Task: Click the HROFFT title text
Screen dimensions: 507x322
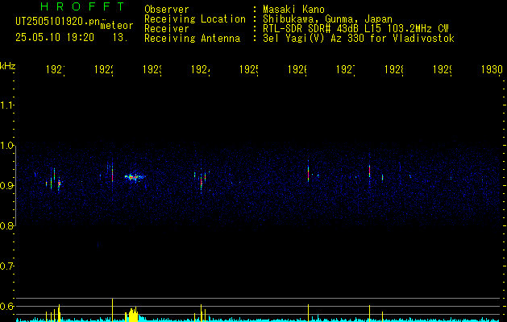Action: coord(82,6)
